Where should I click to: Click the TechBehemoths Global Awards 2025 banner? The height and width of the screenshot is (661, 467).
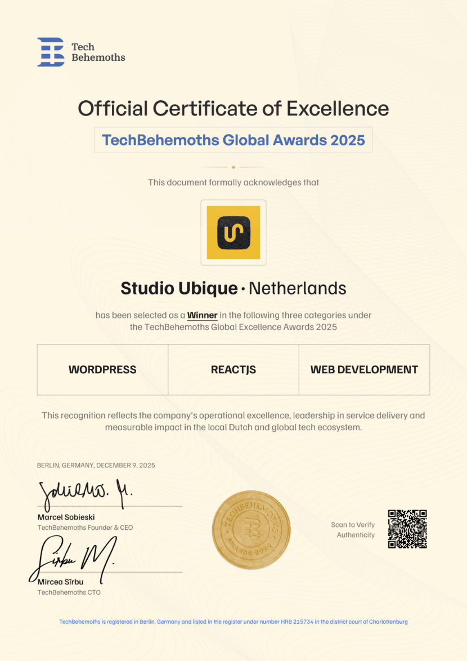(234, 140)
